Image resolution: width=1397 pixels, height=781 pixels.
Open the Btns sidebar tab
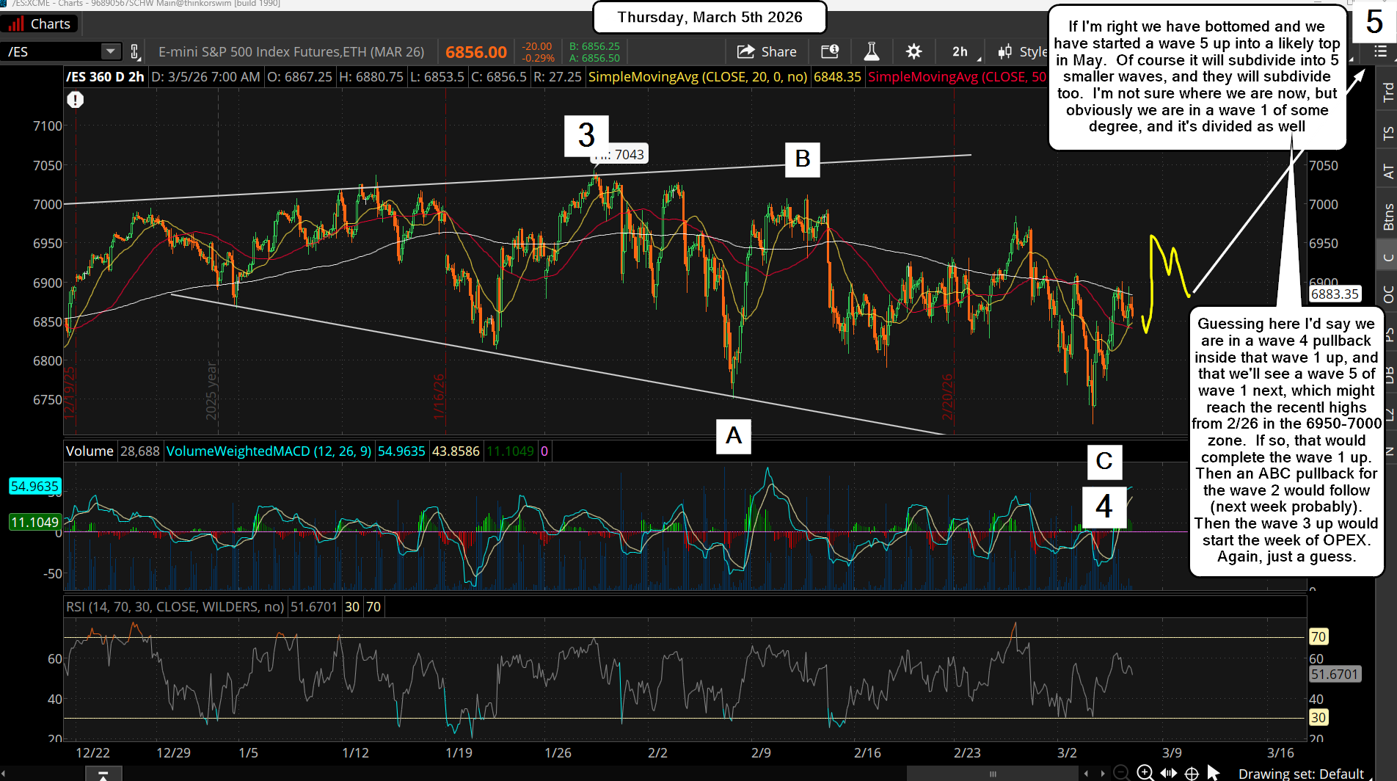click(x=1387, y=217)
